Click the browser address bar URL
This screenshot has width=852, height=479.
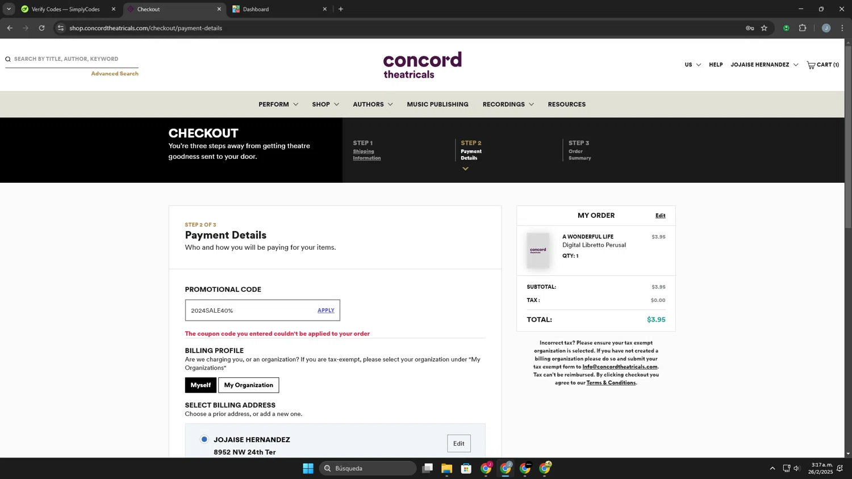145,28
